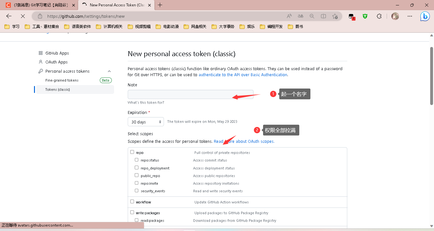
Task: Check the repo scope checkbox
Action: [132, 152]
